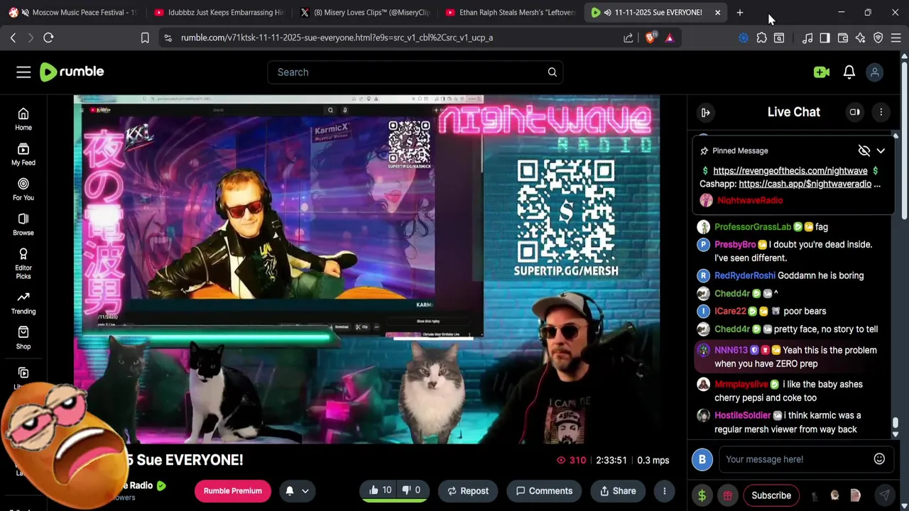Viewport: 909px width, 511px height.
Task: Open video more-options three dots
Action: (665, 490)
